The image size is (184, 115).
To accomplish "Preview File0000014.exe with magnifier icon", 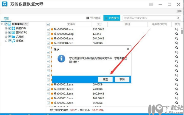I will click(x=177, y=89).
